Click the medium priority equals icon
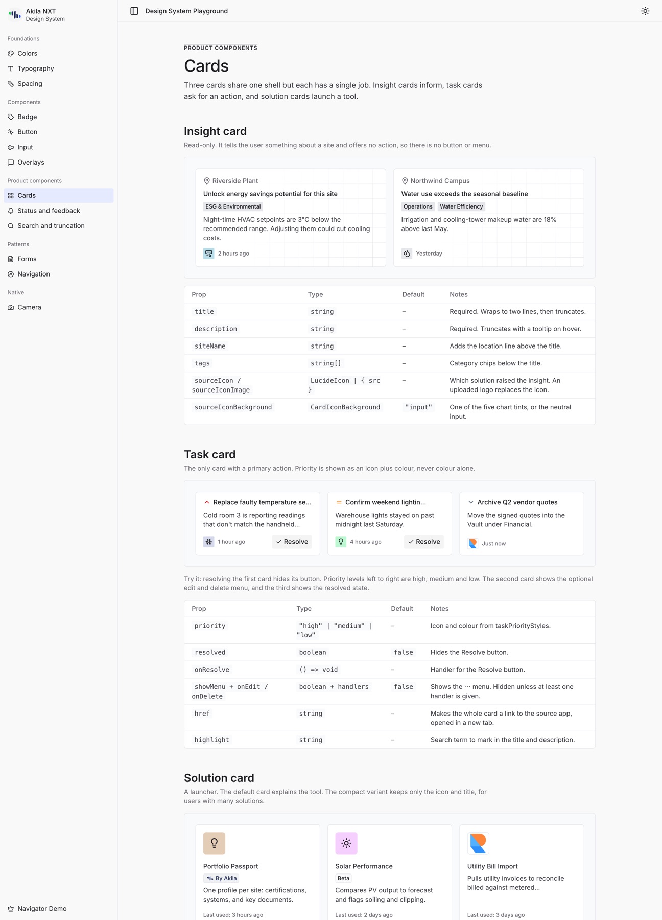Image resolution: width=662 pixels, height=920 pixels. click(339, 502)
